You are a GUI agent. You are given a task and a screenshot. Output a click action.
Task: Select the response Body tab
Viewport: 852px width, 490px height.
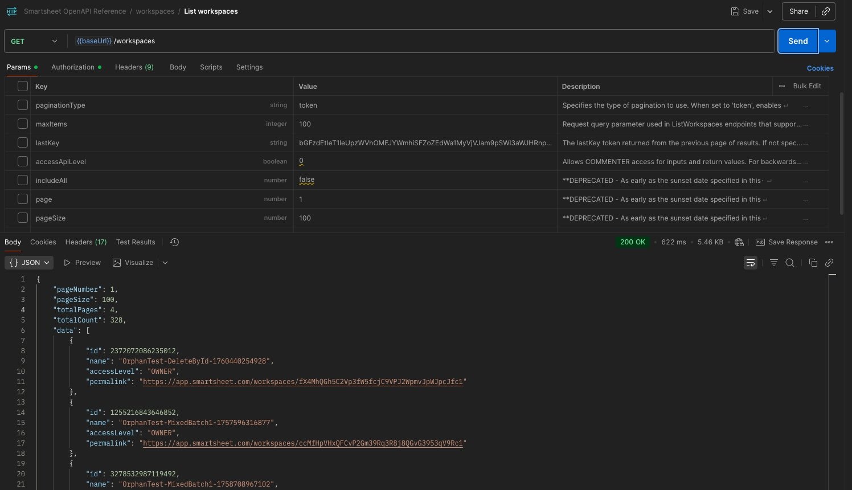[13, 242]
